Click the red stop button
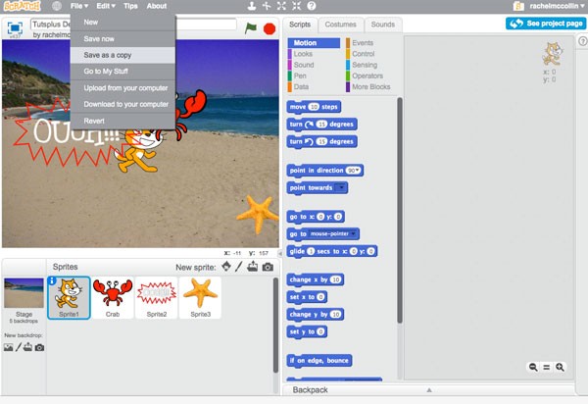Screen dimensions: 588x404 (x=269, y=28)
